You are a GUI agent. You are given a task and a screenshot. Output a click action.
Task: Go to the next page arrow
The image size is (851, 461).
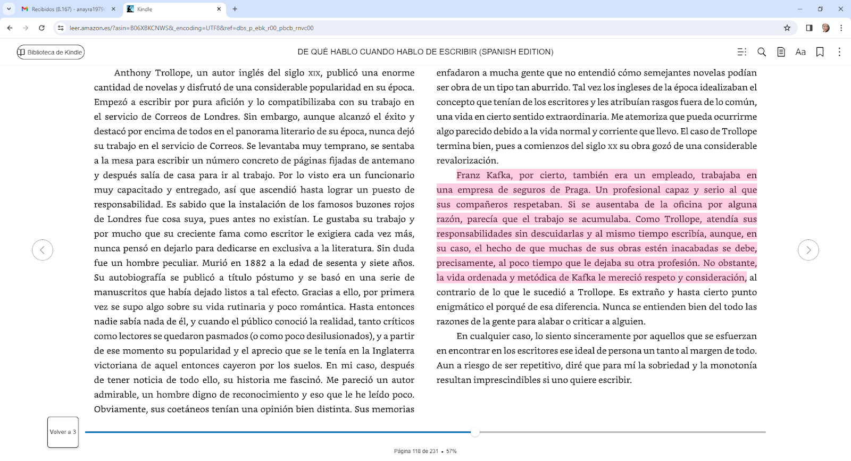tap(808, 250)
